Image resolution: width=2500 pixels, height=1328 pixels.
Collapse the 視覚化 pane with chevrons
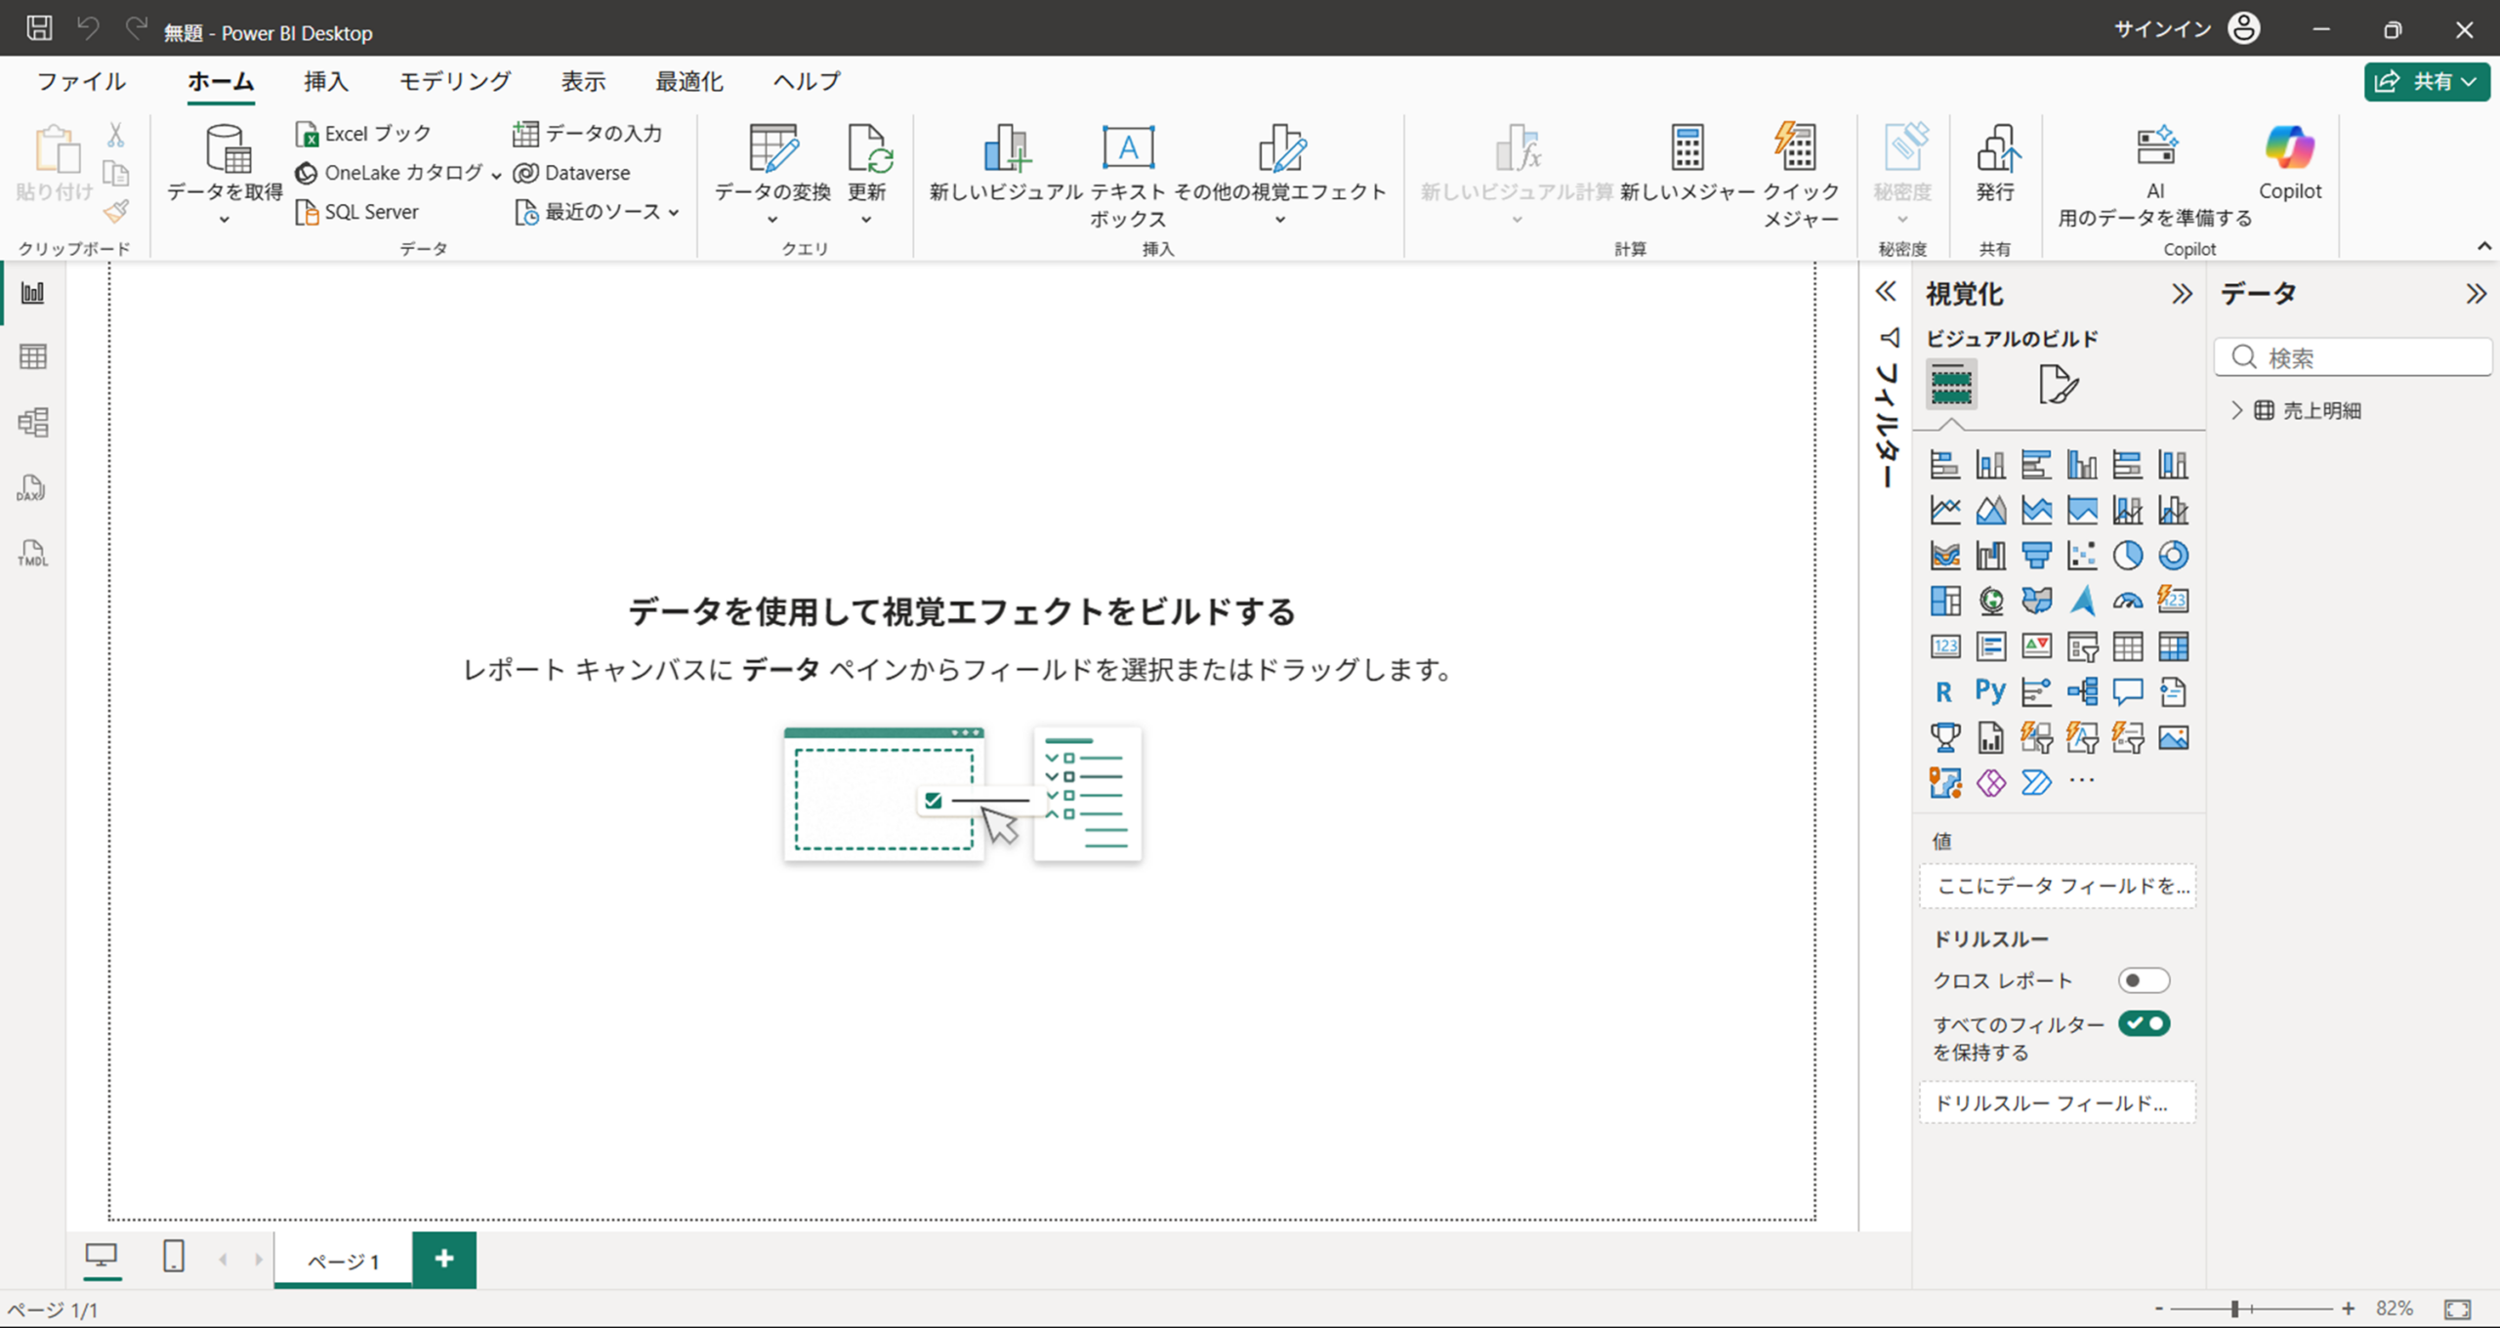[2182, 294]
